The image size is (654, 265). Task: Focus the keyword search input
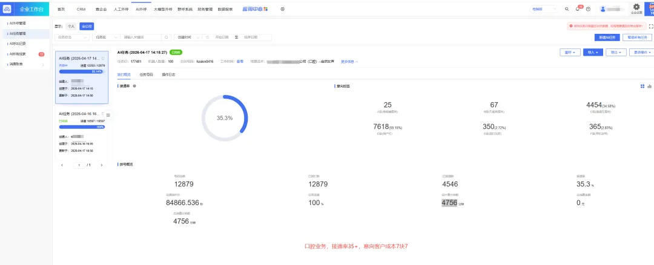coord(142,37)
